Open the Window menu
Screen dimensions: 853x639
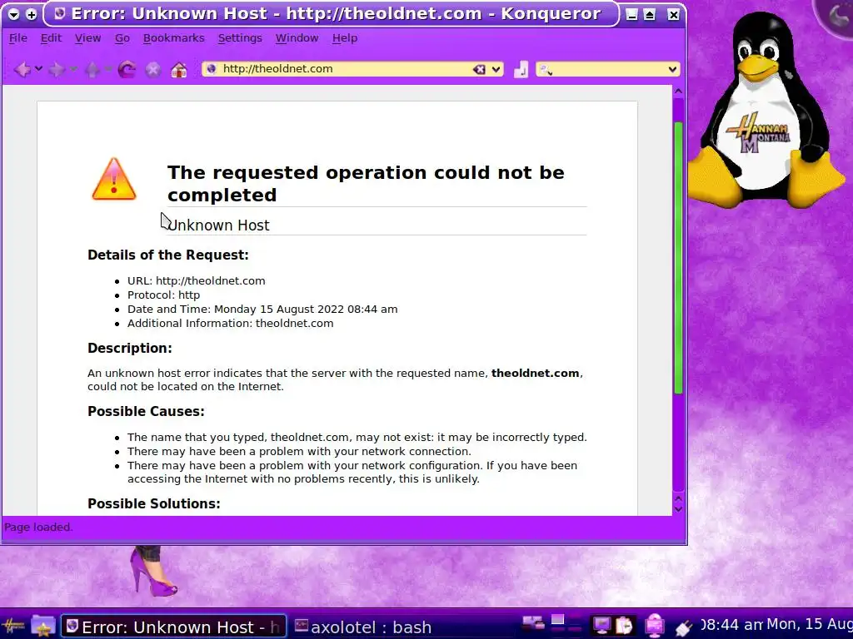297,38
